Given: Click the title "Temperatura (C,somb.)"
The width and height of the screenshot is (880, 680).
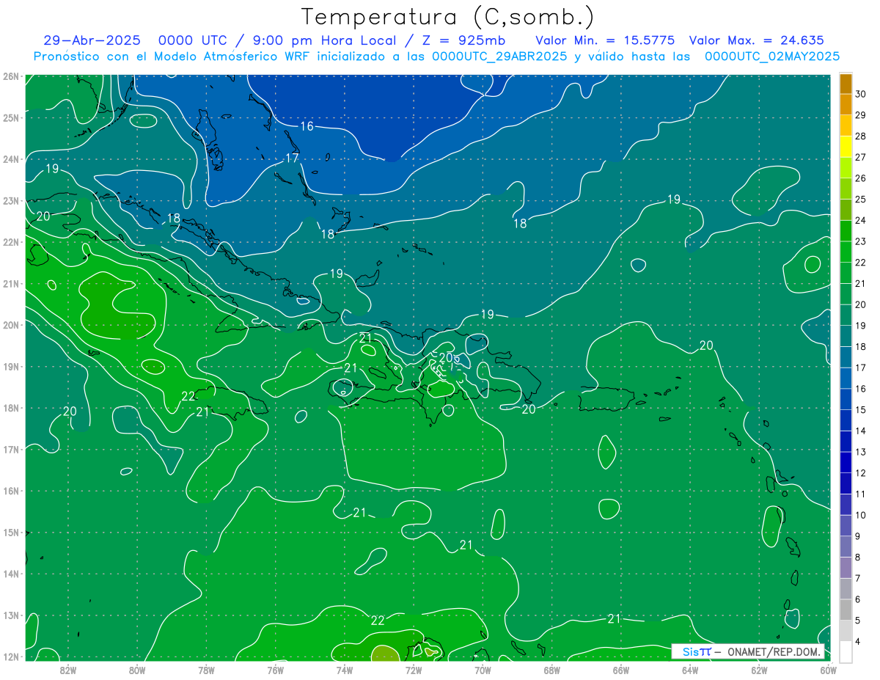Looking at the screenshot, I should pyautogui.click(x=449, y=17).
